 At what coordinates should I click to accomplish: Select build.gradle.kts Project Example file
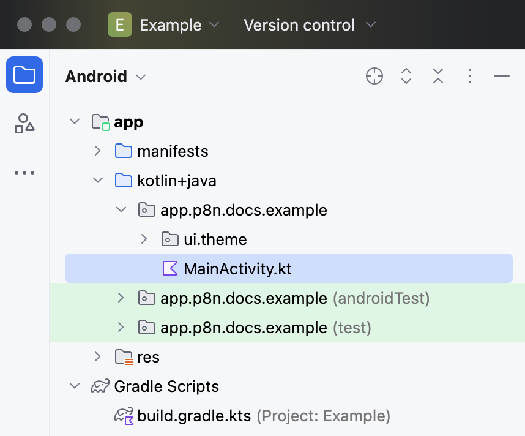pyautogui.click(x=194, y=416)
